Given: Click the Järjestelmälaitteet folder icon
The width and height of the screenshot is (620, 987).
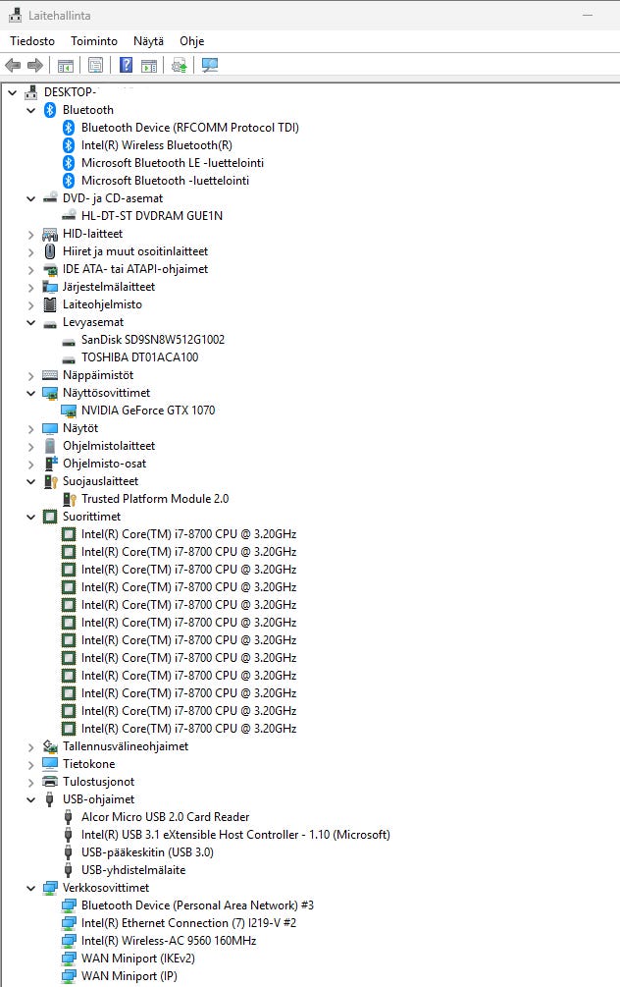Looking at the screenshot, I should (x=50, y=287).
